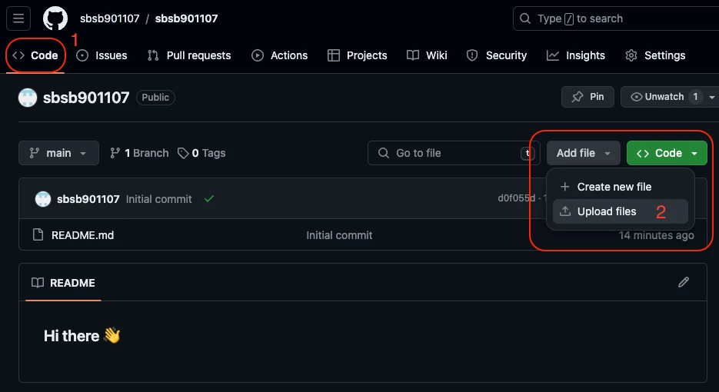Open Initial commit link in README.md row
The height and width of the screenshot is (392, 719).
pos(339,235)
